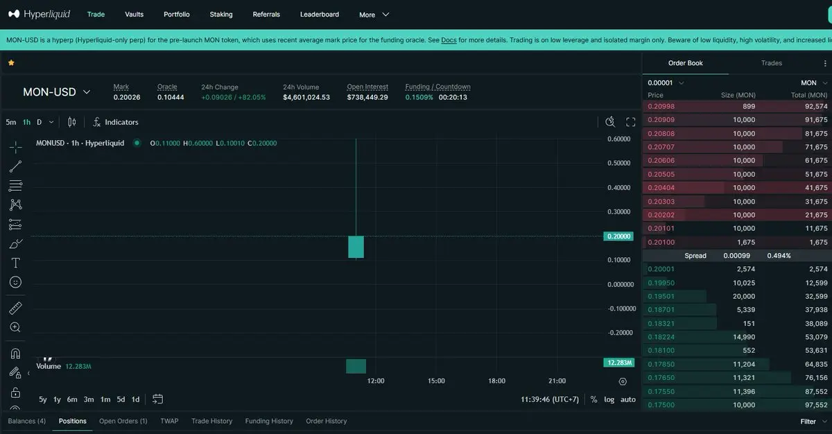Open the Fibonacci retracement tool
The width and height of the screenshot is (832, 434).
[15, 186]
